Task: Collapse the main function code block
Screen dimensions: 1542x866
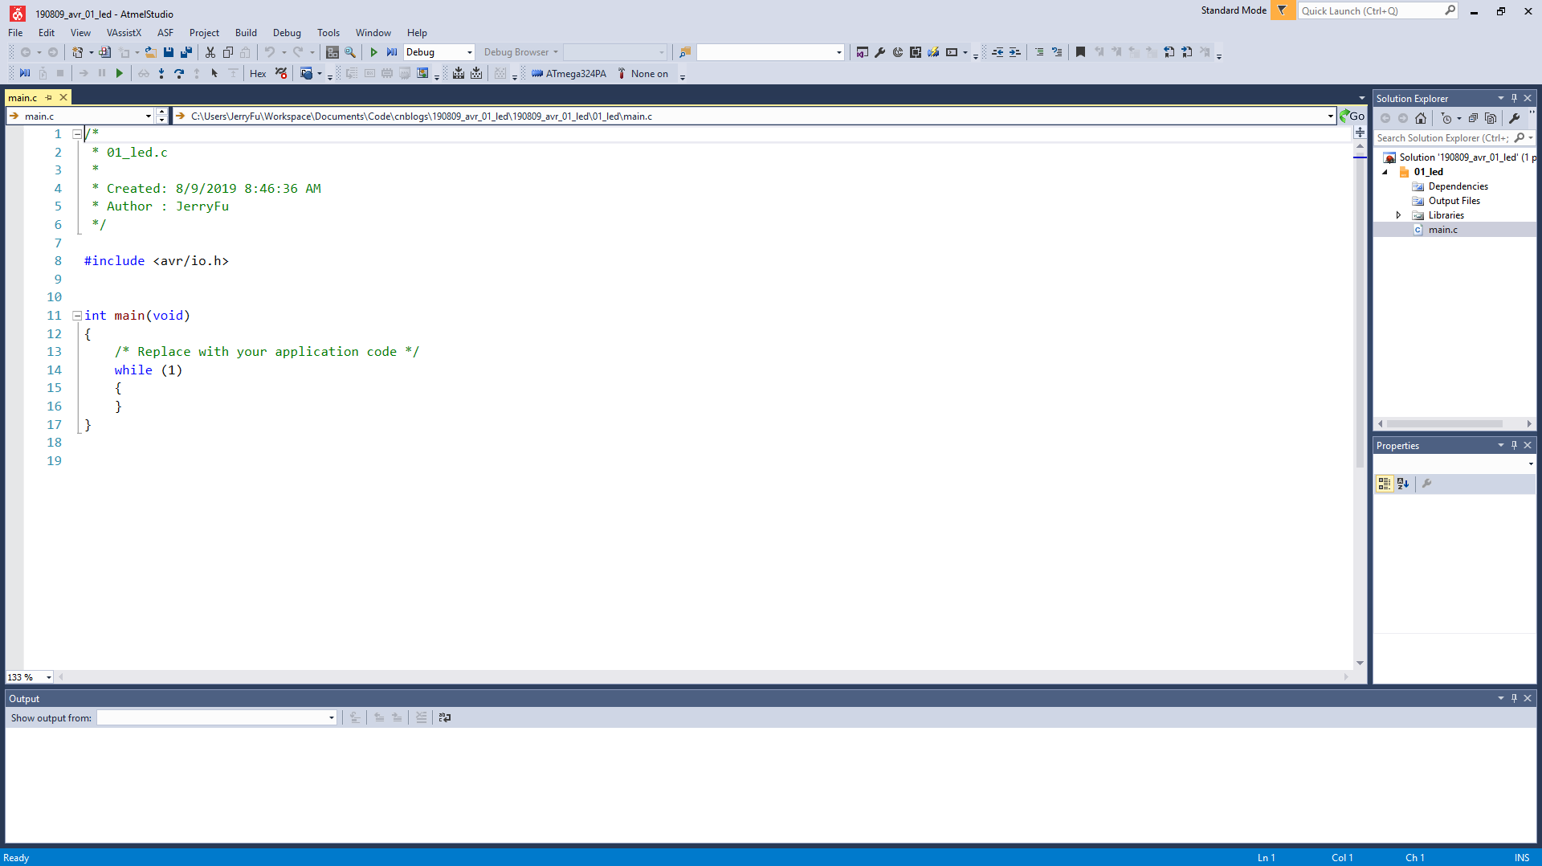Action: 77,316
